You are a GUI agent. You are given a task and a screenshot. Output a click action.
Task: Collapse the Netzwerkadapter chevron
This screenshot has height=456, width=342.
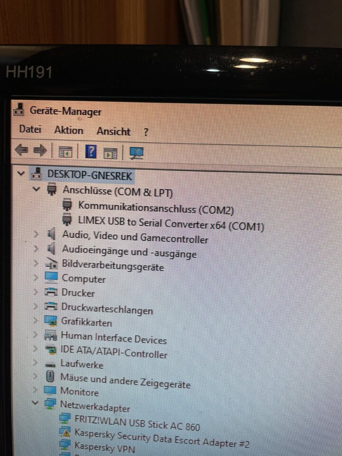coord(35,403)
